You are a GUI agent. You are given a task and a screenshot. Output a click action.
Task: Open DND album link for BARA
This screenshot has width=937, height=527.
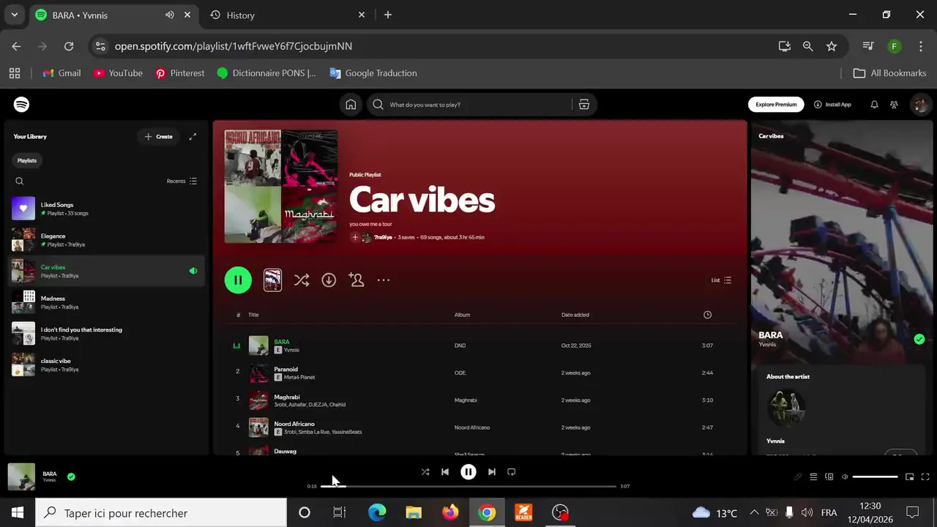[x=460, y=345]
